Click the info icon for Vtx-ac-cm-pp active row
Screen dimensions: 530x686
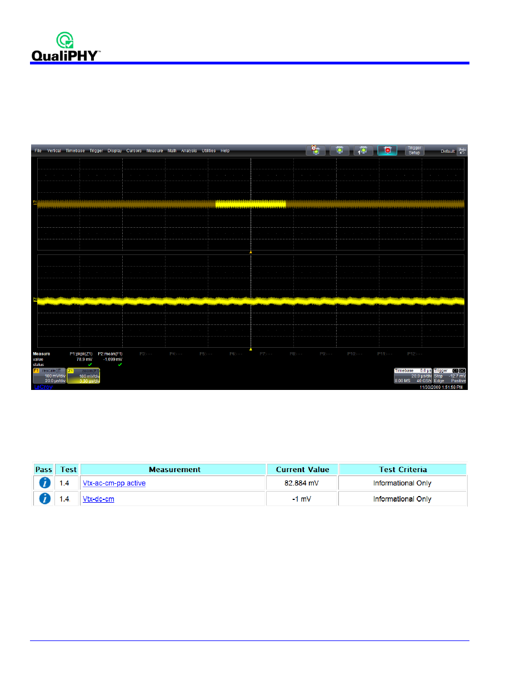pos(44,483)
